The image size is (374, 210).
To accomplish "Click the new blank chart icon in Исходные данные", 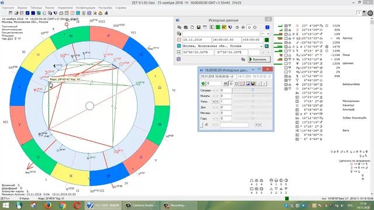I will click(192, 27).
